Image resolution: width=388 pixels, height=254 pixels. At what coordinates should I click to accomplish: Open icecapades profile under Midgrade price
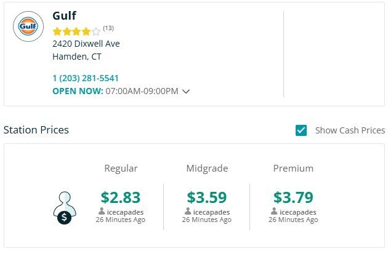211,212
